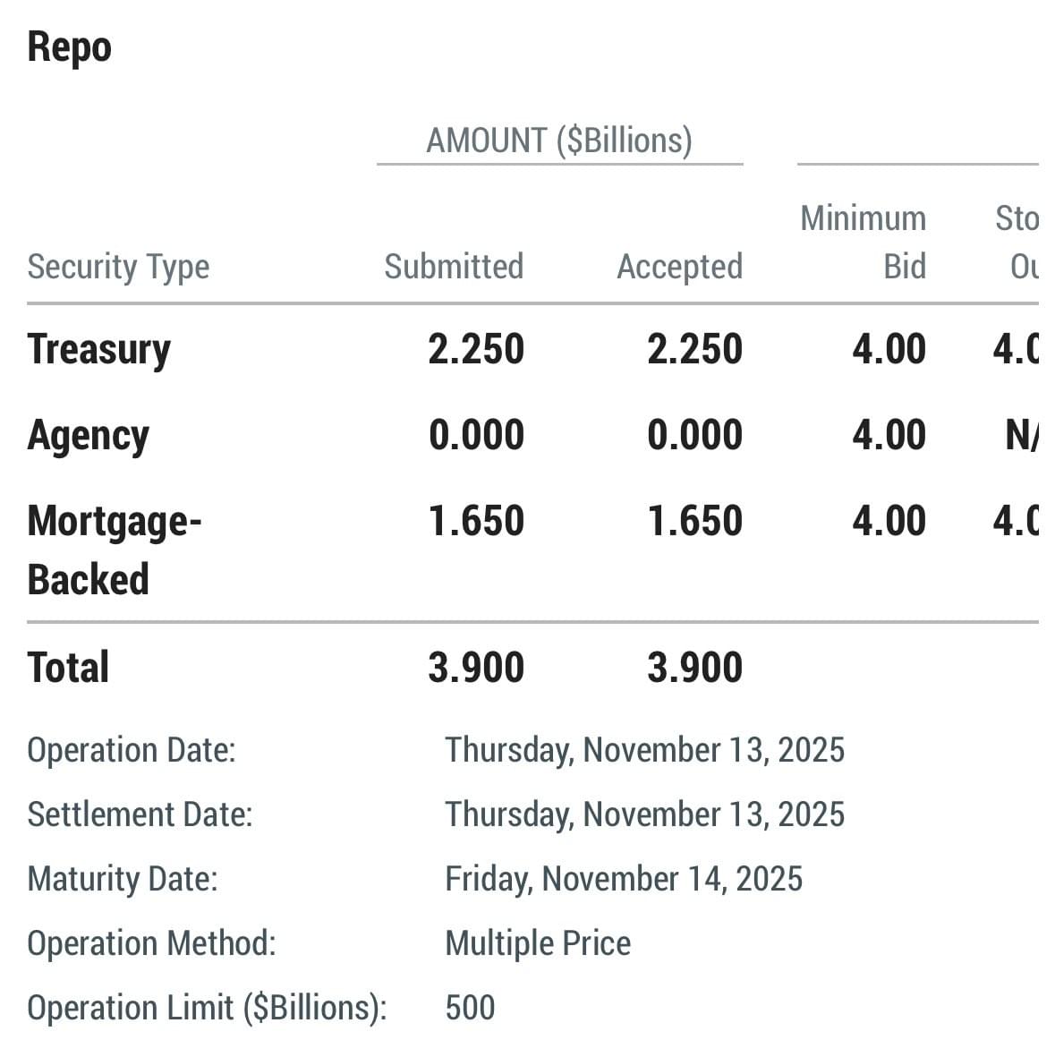Click the Agency minimum bid 4.00
This screenshot has height=1040, width=1055.
pyautogui.click(x=889, y=436)
